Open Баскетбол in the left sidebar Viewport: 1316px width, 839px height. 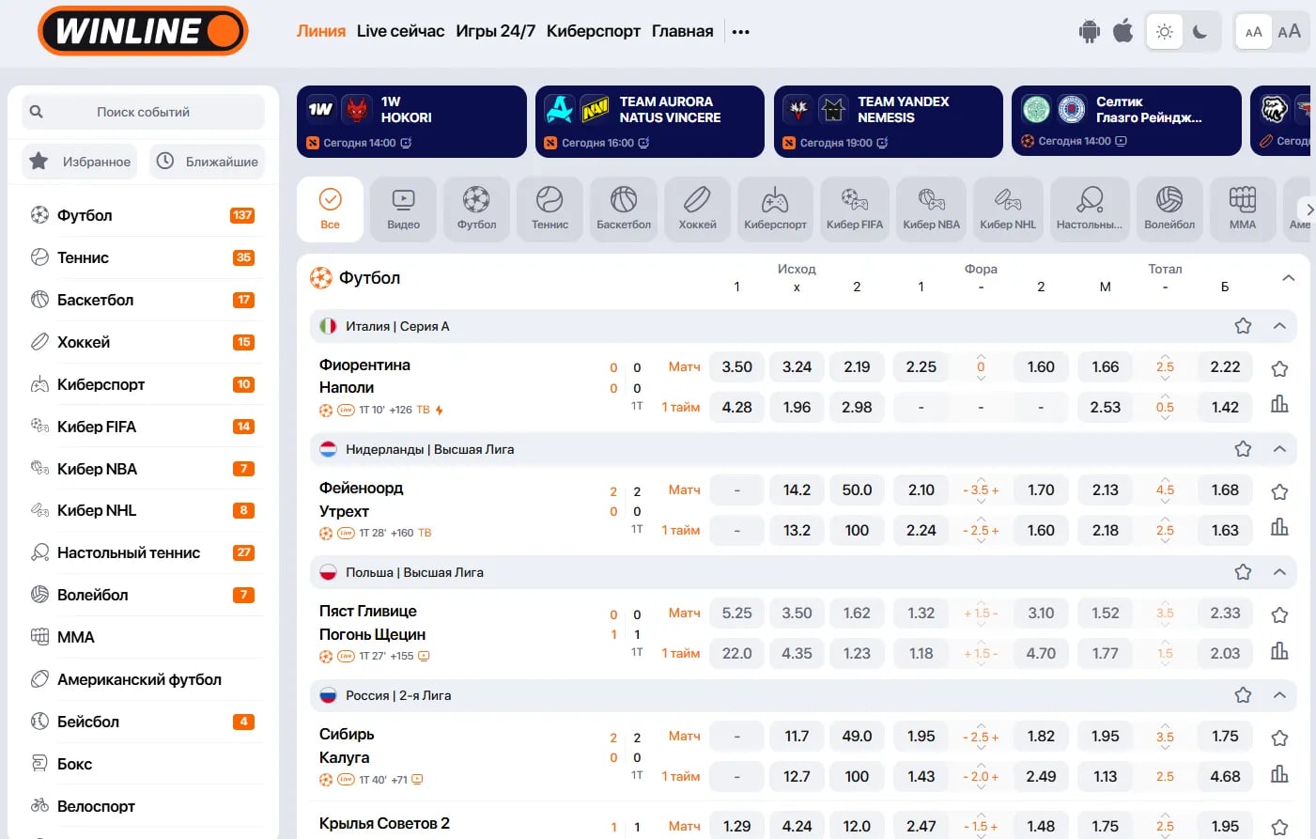pyautogui.click(x=143, y=300)
